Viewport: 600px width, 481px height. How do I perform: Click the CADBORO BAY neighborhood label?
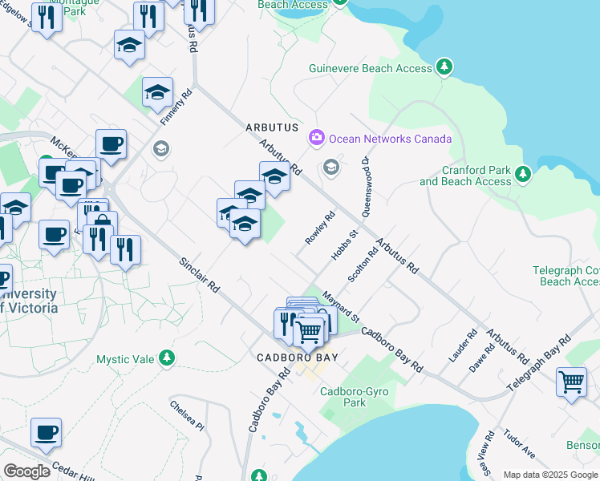tap(298, 358)
